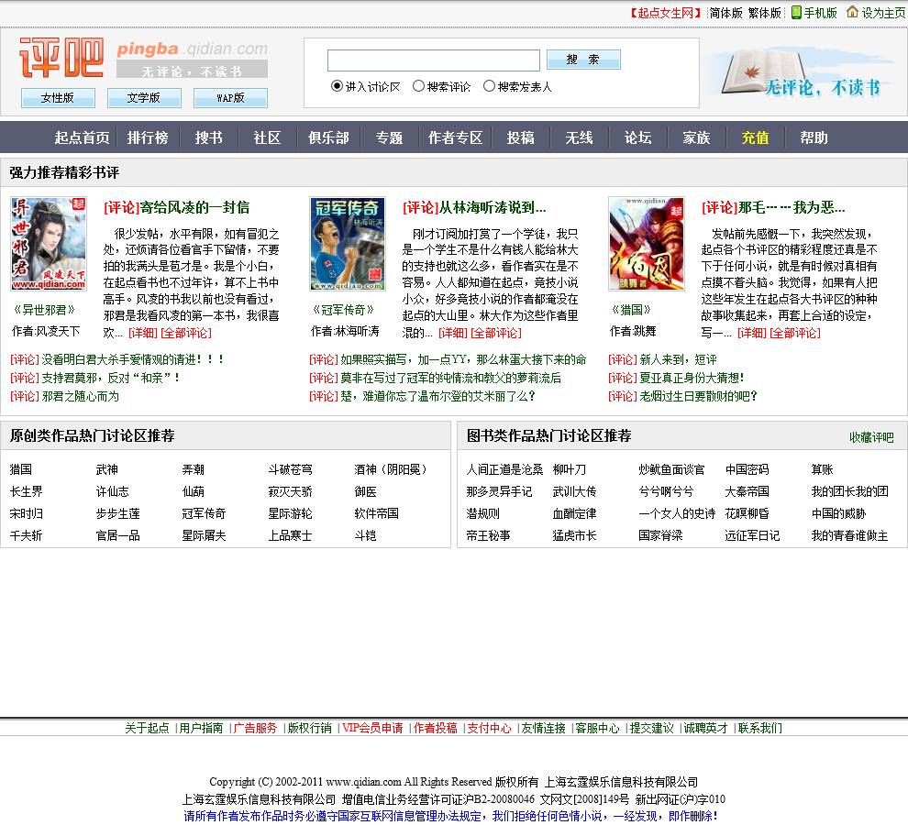Click the house icon for 设为主页
This screenshot has width=908, height=825.
[x=852, y=12]
